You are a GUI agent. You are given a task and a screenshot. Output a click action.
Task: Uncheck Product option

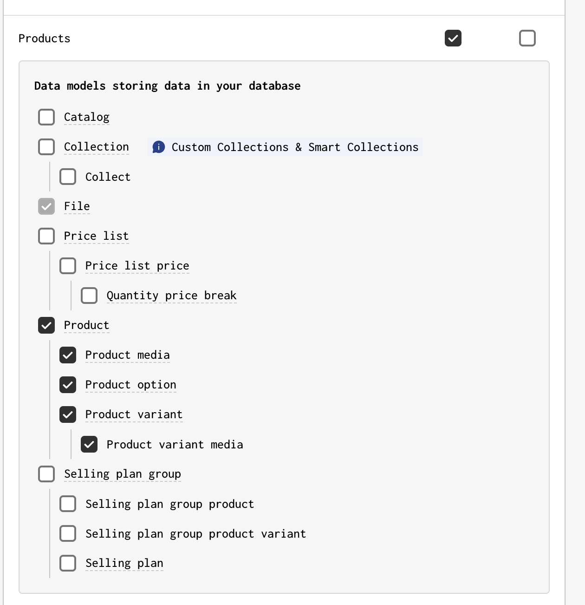(68, 385)
